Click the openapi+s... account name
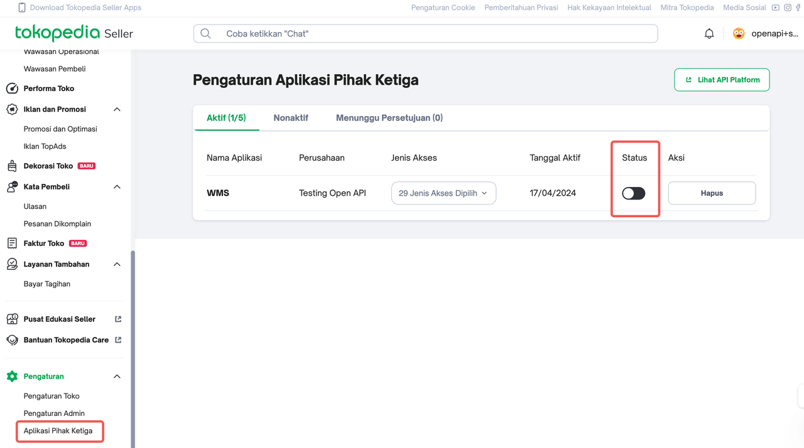Image resolution: width=804 pixels, height=448 pixels. point(774,34)
